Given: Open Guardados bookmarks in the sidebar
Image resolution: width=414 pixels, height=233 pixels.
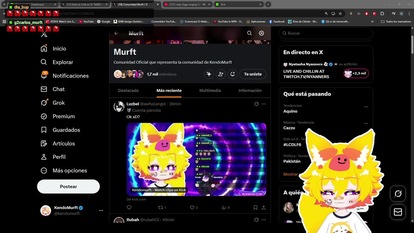Looking at the screenshot, I should click(60, 130).
